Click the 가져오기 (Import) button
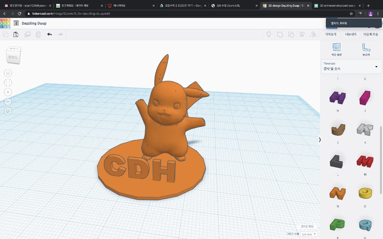This screenshot has width=383, height=239. coord(330,34)
